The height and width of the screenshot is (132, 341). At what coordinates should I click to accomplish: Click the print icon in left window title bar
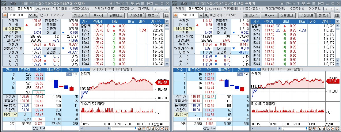pos(138,3)
